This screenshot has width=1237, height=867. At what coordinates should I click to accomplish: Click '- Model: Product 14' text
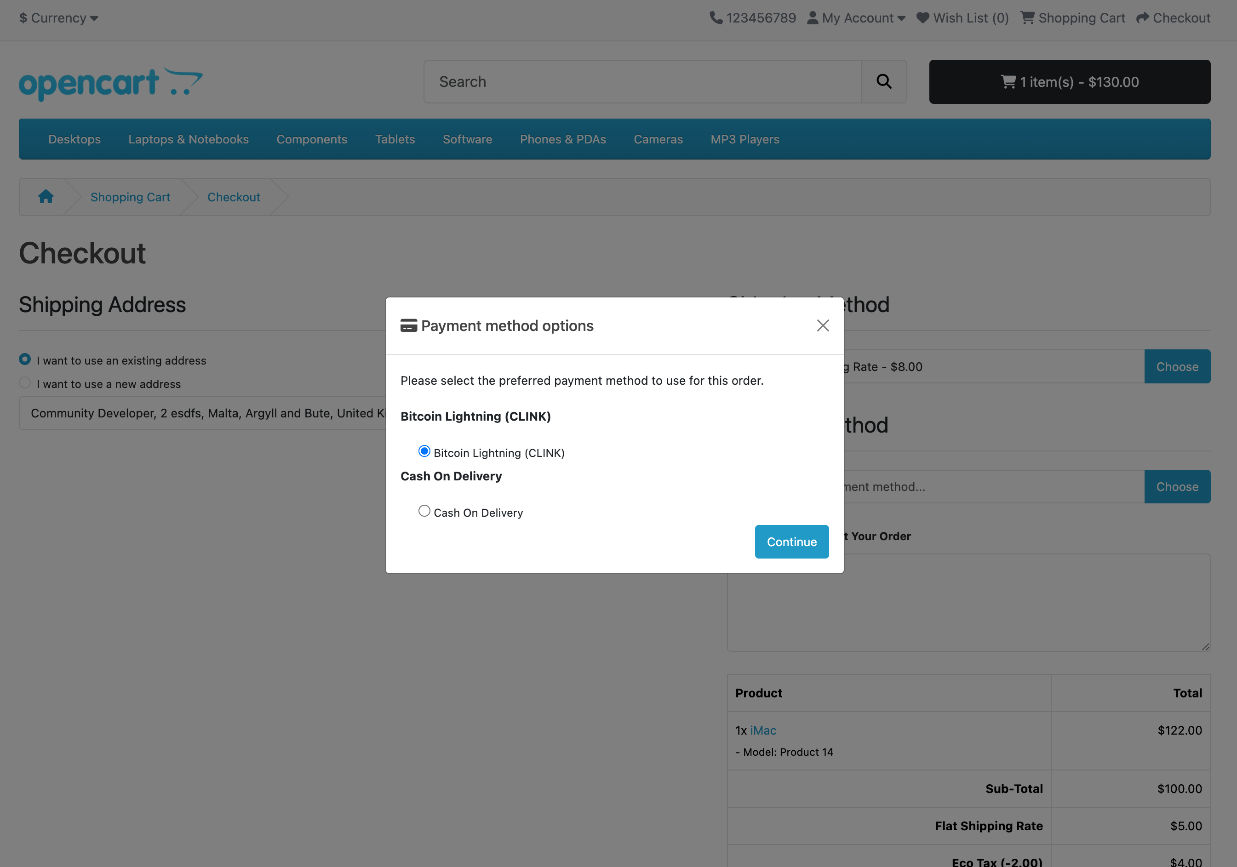tap(784, 752)
